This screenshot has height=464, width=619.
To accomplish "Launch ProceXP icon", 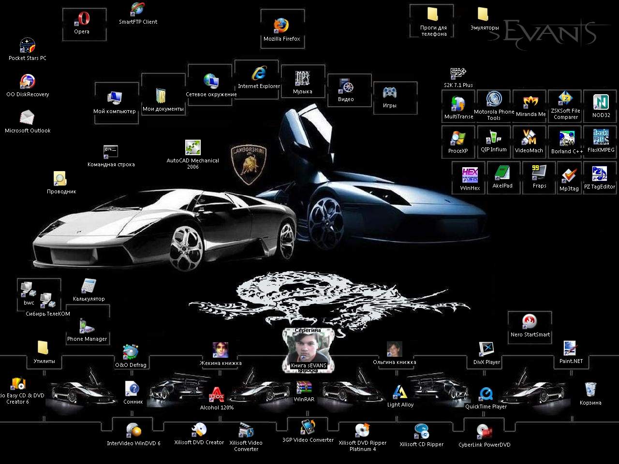I will (x=457, y=138).
